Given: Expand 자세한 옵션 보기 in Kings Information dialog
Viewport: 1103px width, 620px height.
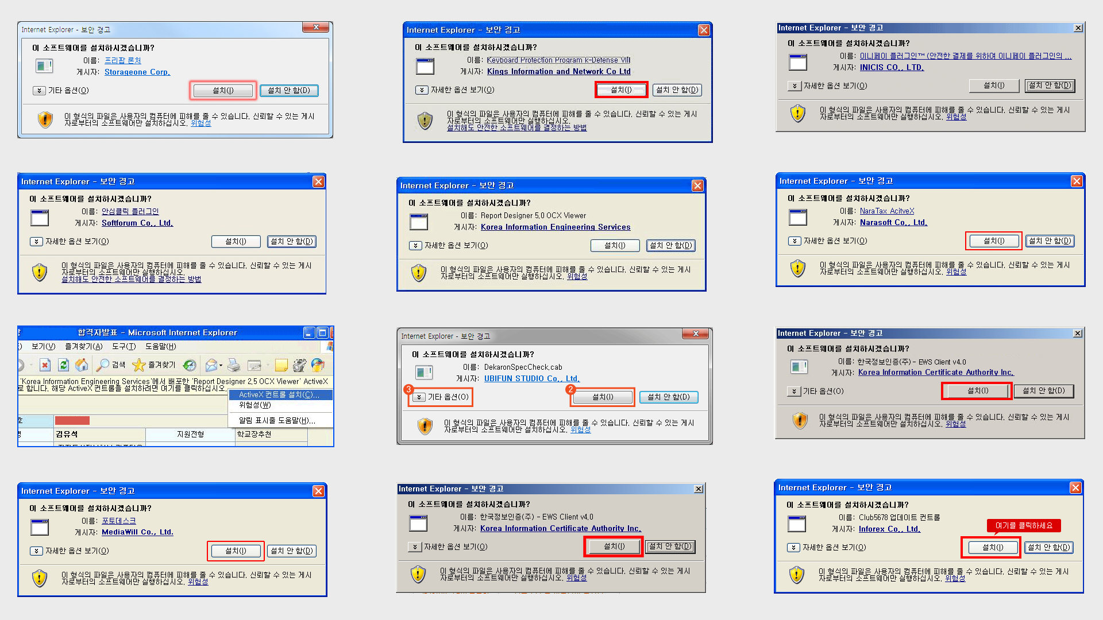Looking at the screenshot, I should (x=422, y=90).
